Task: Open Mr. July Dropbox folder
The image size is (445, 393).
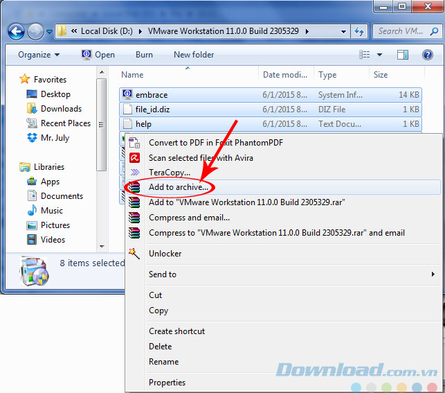Action: click(48, 138)
